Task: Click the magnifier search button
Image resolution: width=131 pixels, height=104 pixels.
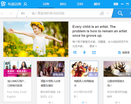Action: coord(120,13)
